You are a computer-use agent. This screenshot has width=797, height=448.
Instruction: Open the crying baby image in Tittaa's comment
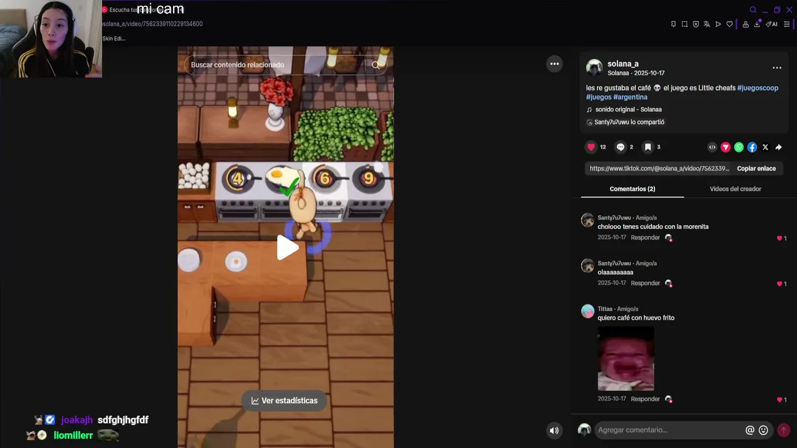click(626, 358)
